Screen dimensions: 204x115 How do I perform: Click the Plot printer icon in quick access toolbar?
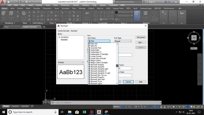26,2
